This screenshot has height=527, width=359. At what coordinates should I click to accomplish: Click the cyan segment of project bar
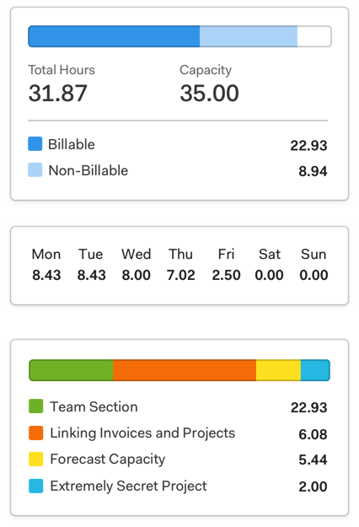pyautogui.click(x=315, y=370)
